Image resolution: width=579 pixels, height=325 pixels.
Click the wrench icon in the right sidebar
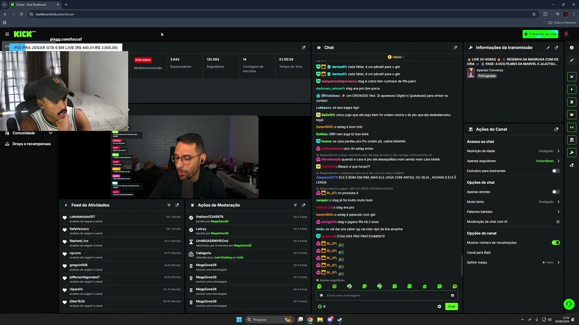(x=572, y=153)
